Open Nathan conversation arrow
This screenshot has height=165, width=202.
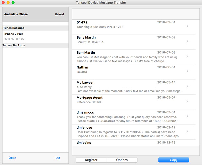[187, 71]
